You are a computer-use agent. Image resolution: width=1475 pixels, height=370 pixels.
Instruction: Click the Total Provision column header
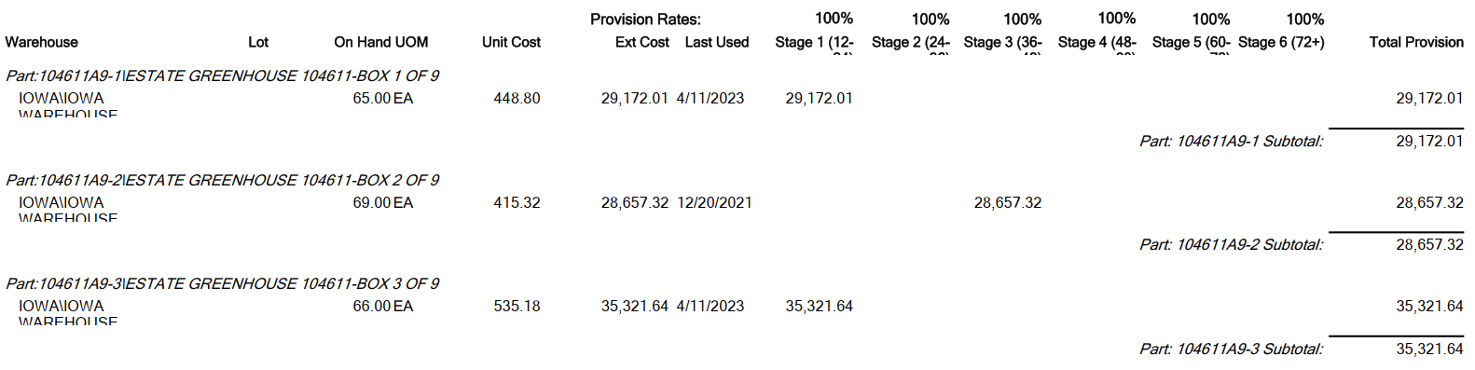coord(1416,42)
